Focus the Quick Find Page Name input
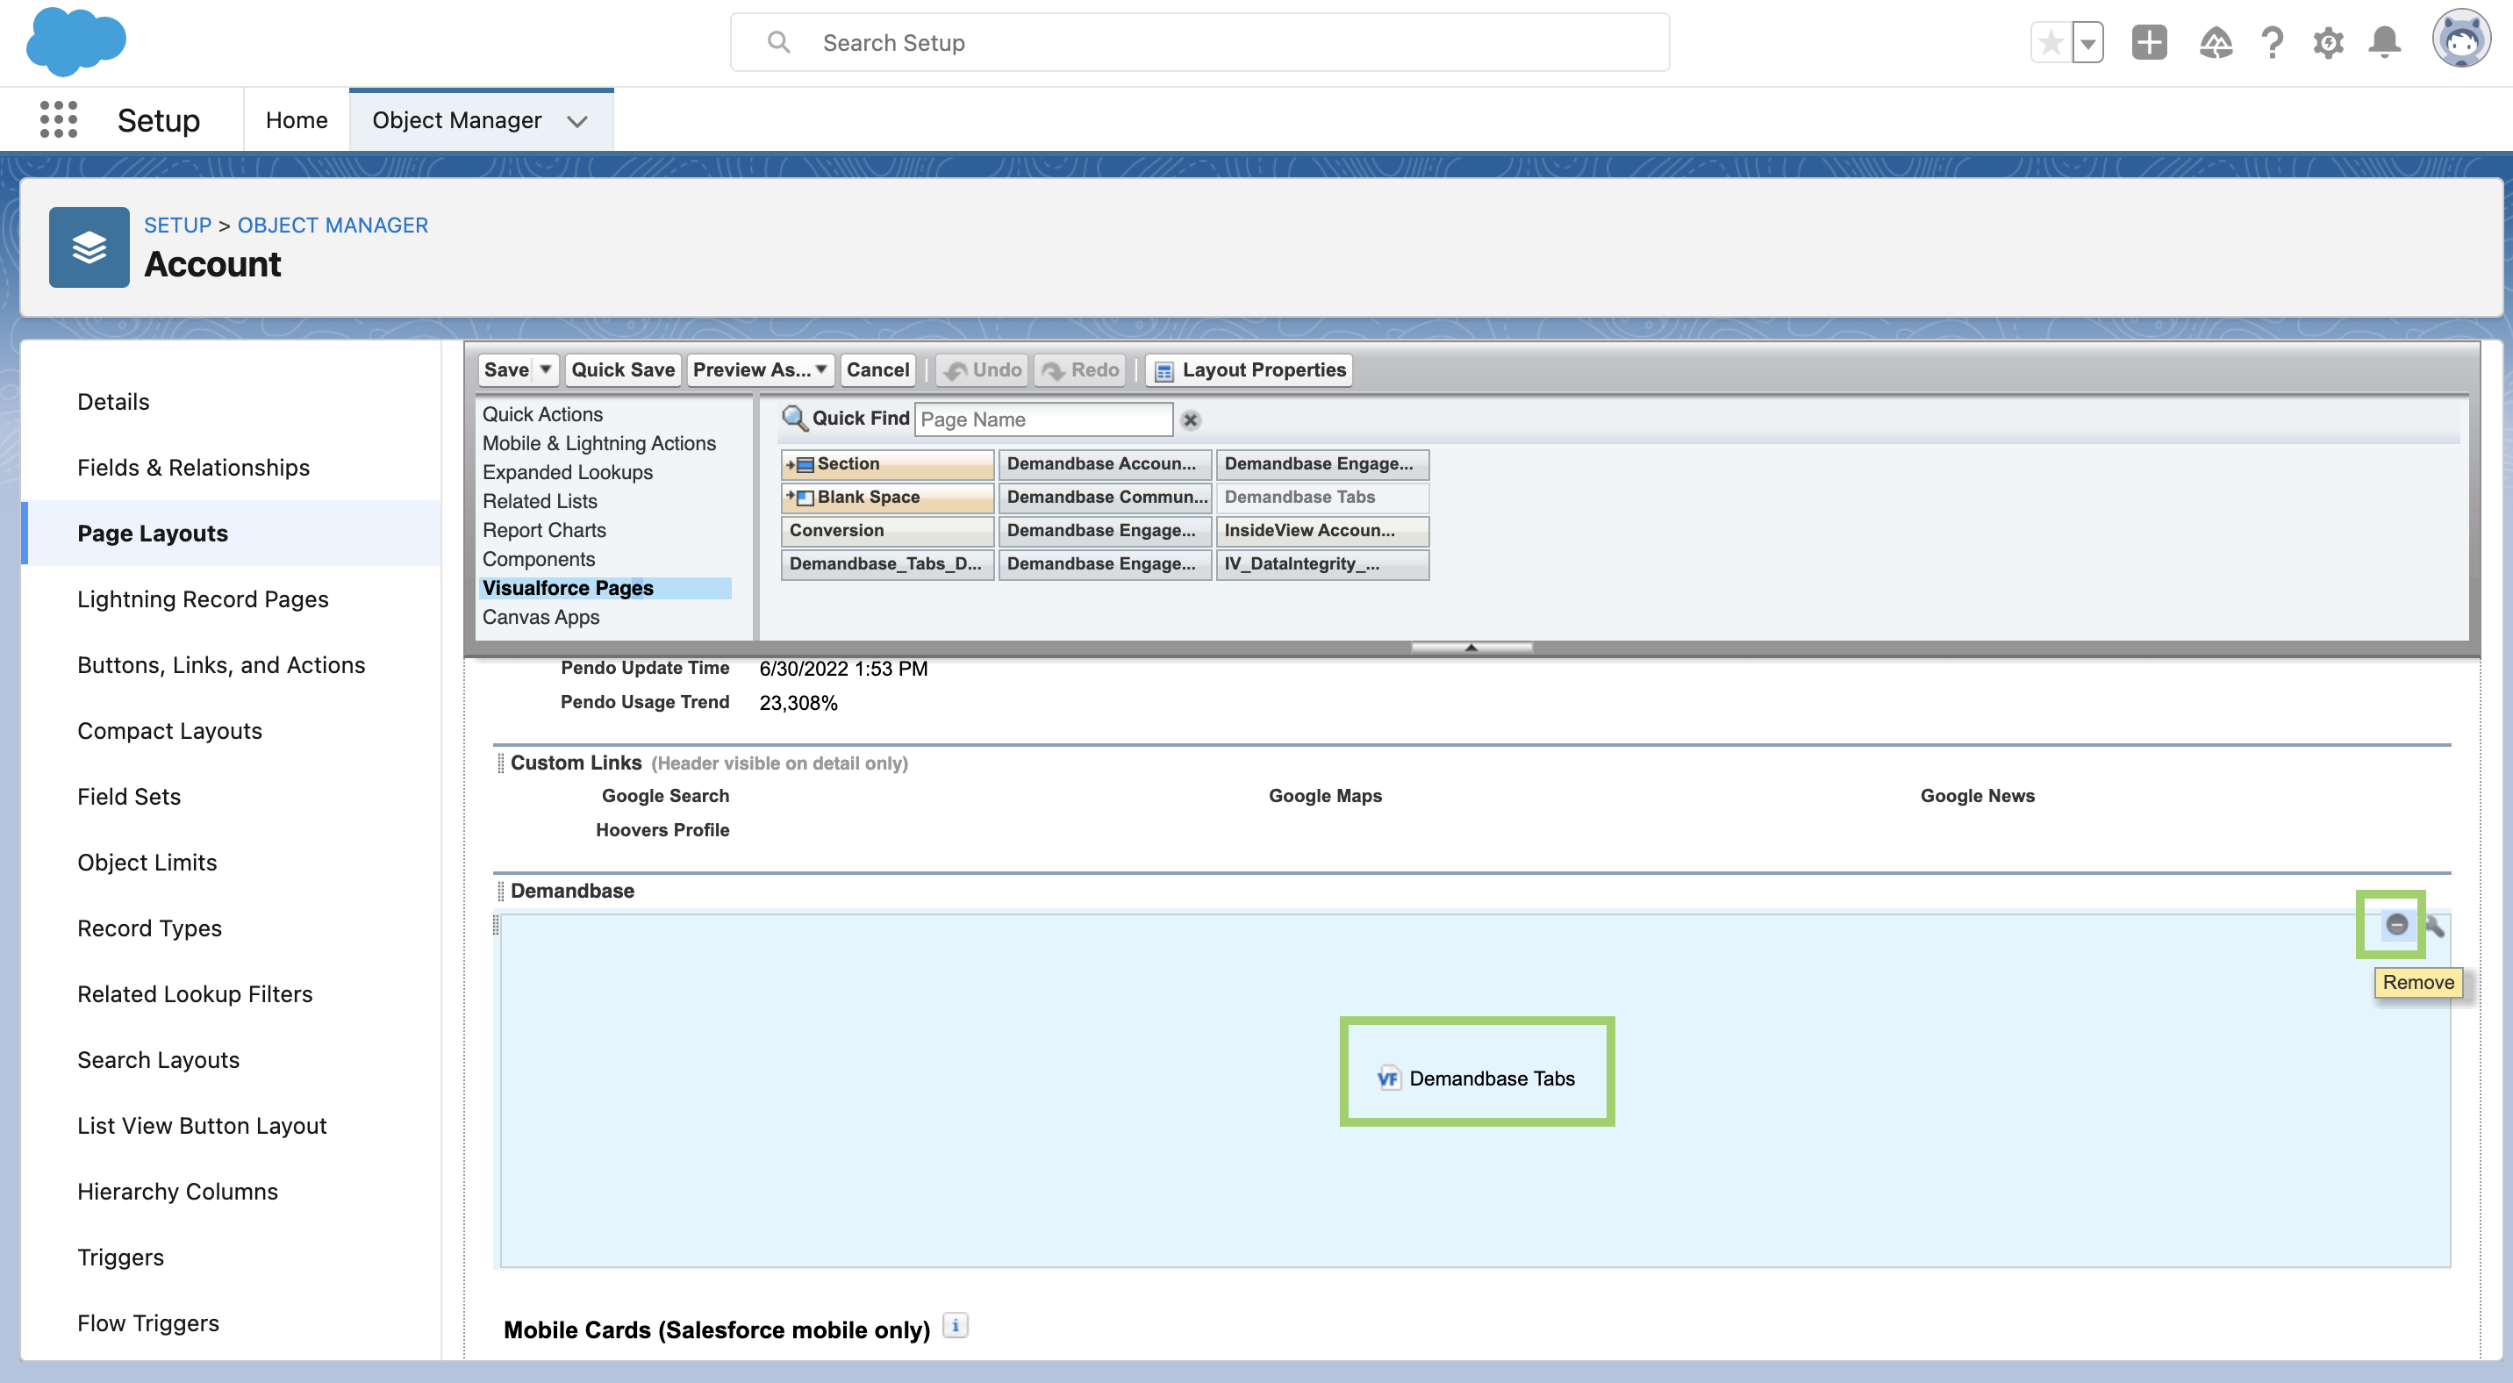Viewport: 2513px width, 1383px height. [1043, 419]
